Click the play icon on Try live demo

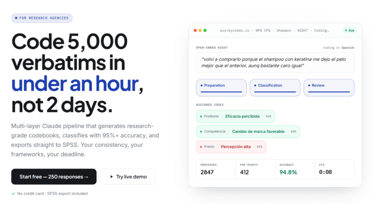112,177
